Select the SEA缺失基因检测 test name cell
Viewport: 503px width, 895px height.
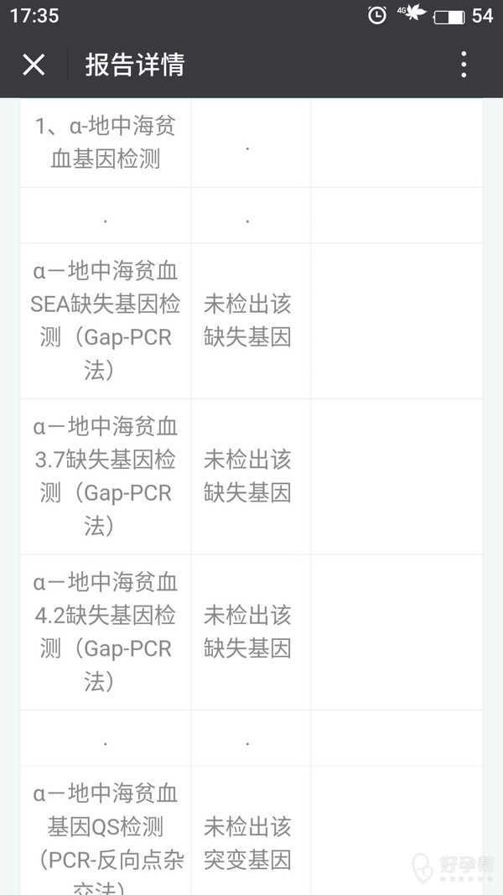pos(106,320)
